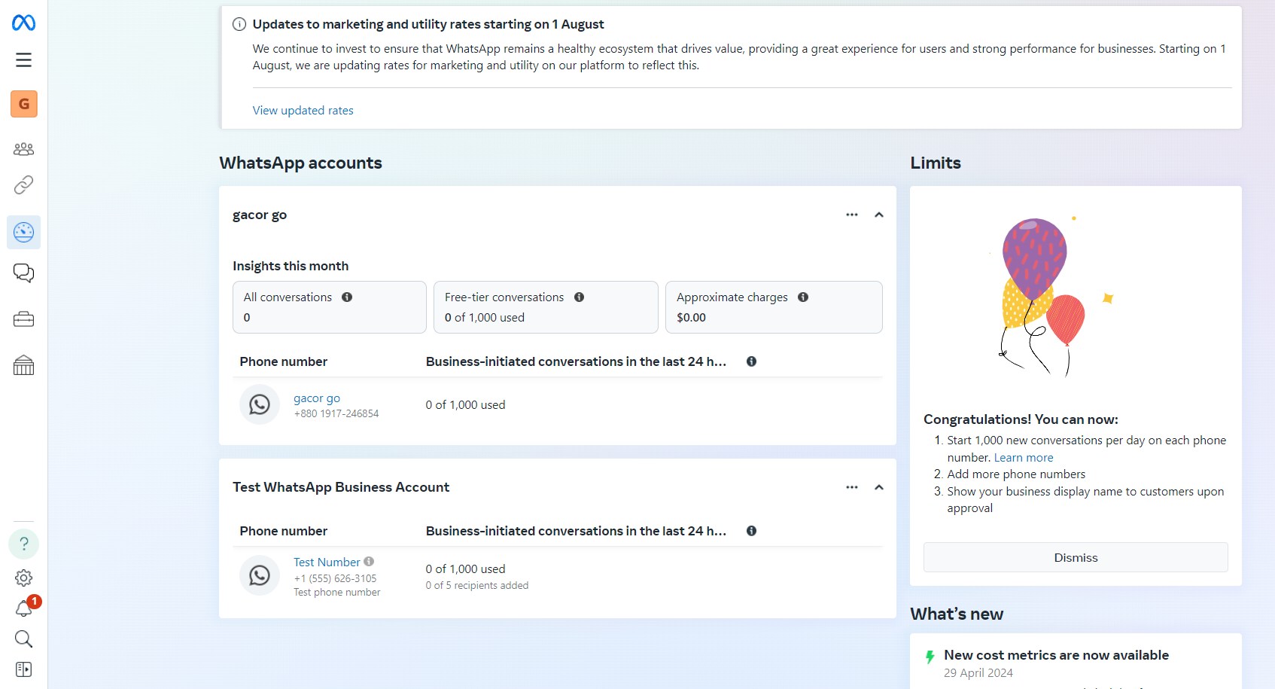1275x689 pixels.
Task: Open the bank building billing icon
Action: pyautogui.click(x=23, y=365)
